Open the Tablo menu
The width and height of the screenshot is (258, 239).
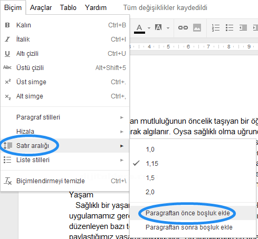(68, 7)
